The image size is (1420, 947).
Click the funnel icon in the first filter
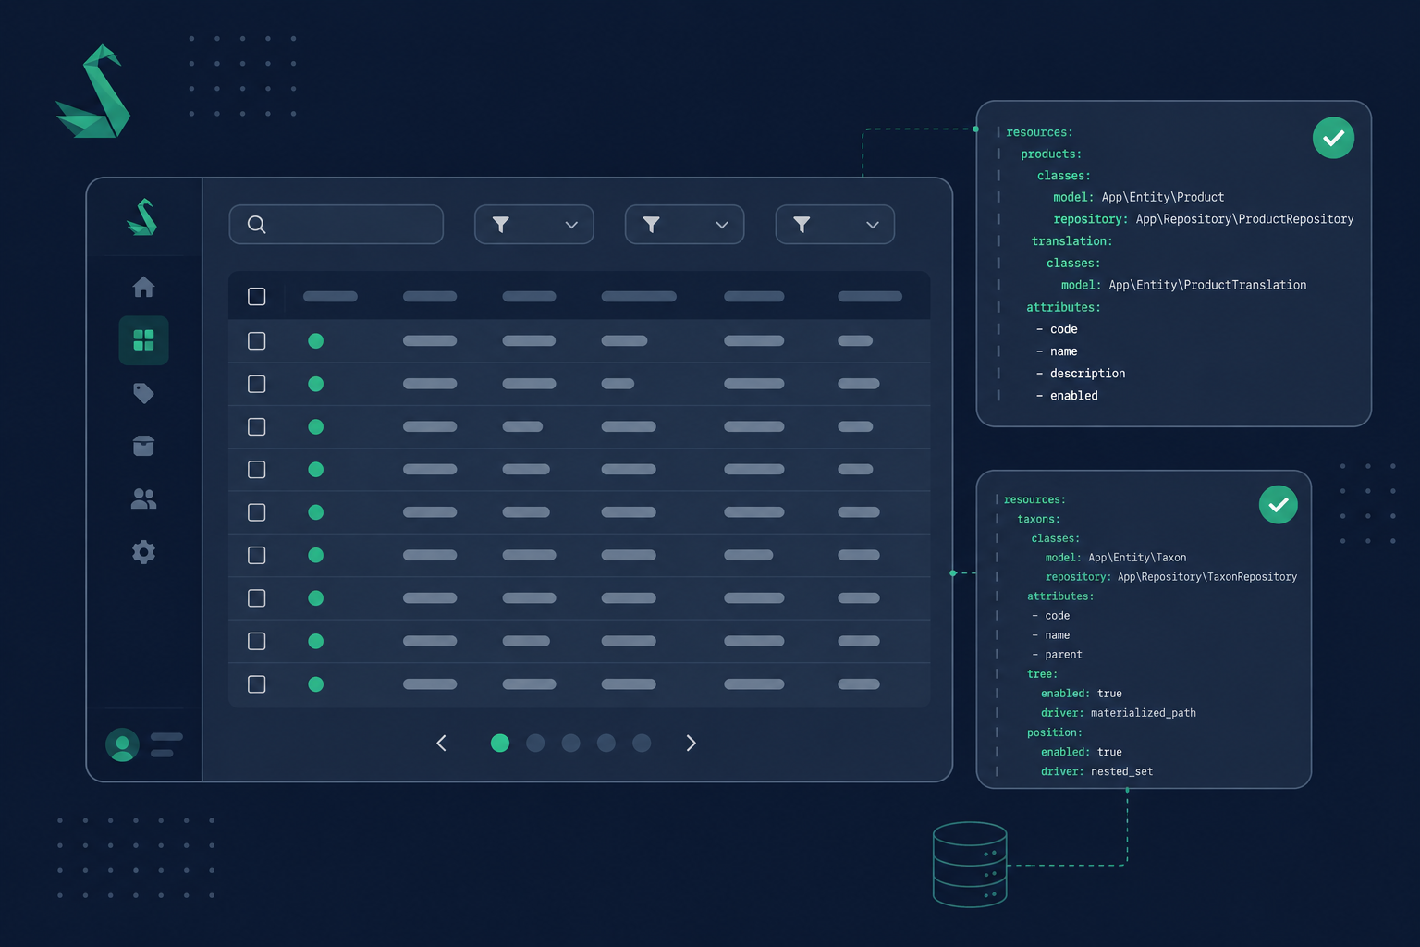[500, 225]
